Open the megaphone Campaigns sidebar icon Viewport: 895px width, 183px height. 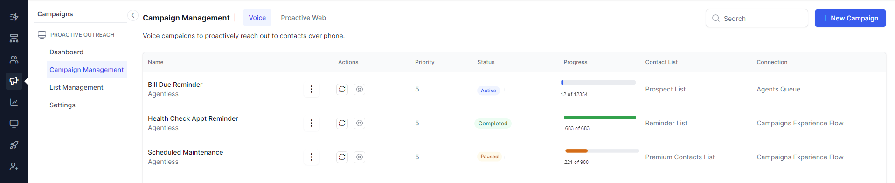click(14, 81)
